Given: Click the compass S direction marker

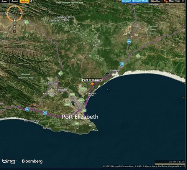Looking at the screenshot, I should (x=15, y=20).
